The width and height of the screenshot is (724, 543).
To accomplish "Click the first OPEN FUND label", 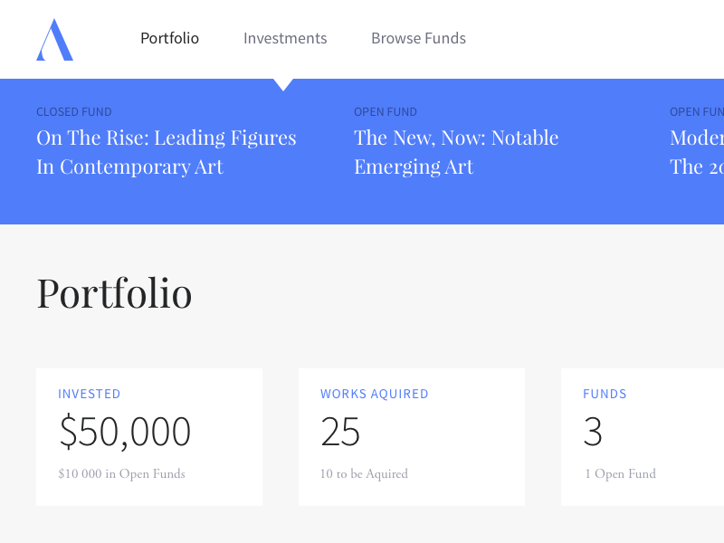I will 386,112.
